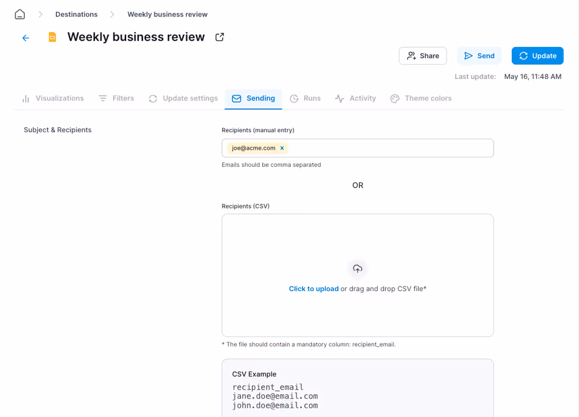Click the Update button
The width and height of the screenshot is (579, 417).
537,56
